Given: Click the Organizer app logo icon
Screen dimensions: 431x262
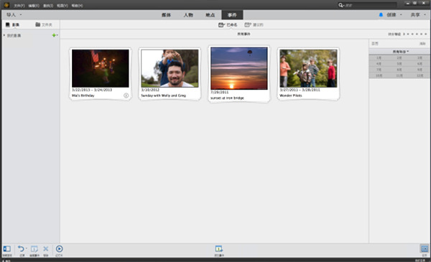Looking at the screenshot, I should tap(6, 5).
